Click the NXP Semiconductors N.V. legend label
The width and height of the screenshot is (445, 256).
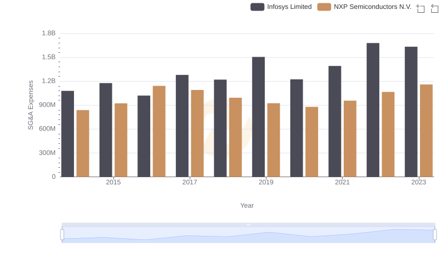click(x=372, y=7)
